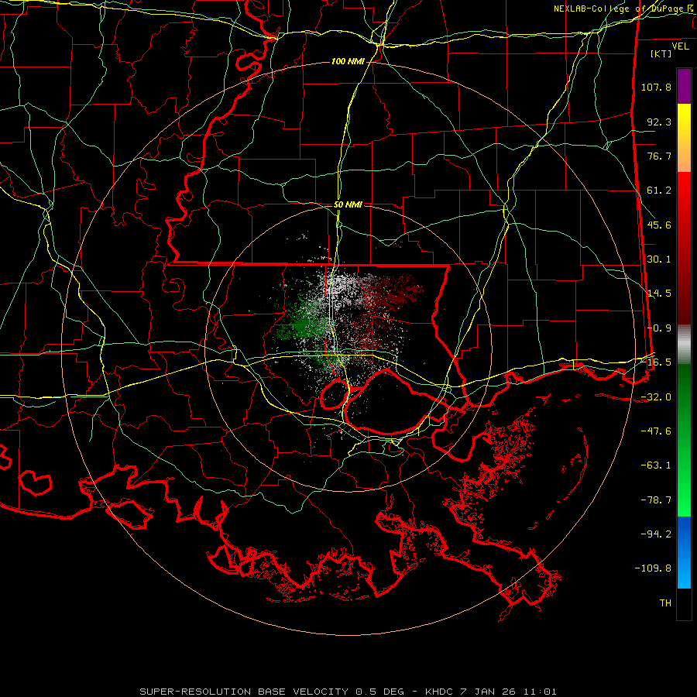Screen dimensions: 697x697
Task: Click the 76.7 legend value
Action: pos(659,156)
